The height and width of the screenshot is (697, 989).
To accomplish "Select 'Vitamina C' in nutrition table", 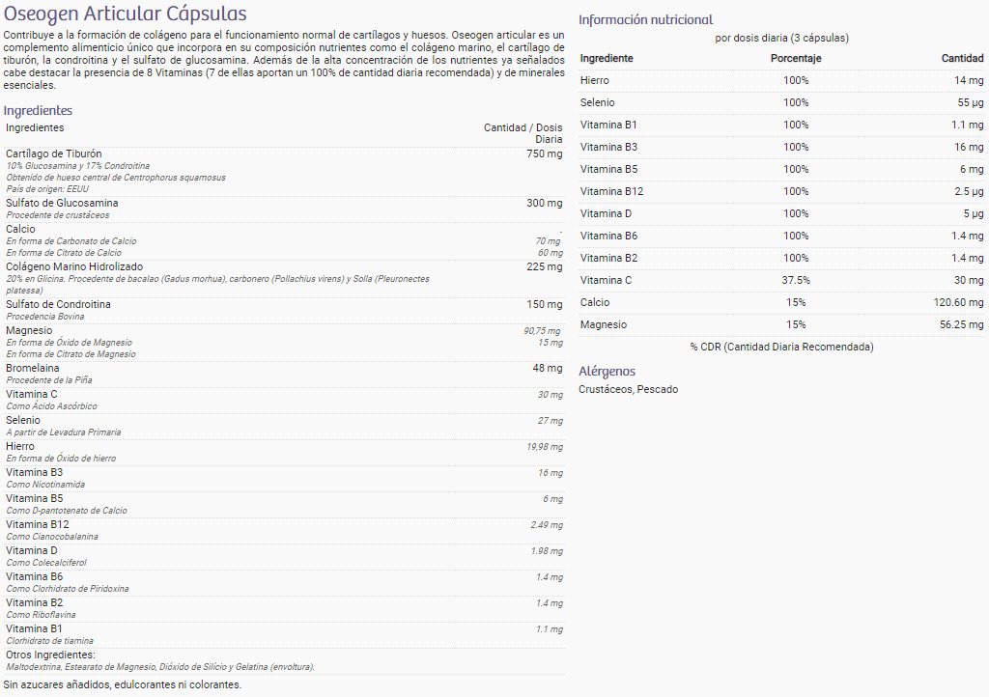I will [606, 280].
